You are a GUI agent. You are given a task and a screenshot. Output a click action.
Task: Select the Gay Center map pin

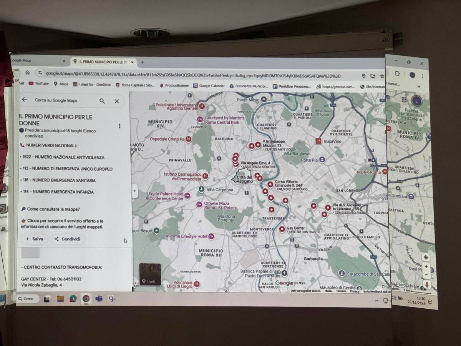click(x=282, y=229)
